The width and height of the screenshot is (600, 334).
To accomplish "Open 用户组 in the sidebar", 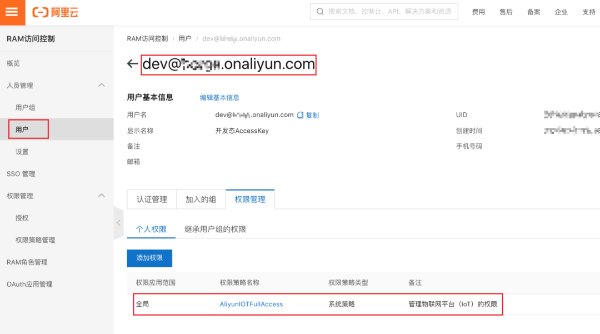I will 25,107.
